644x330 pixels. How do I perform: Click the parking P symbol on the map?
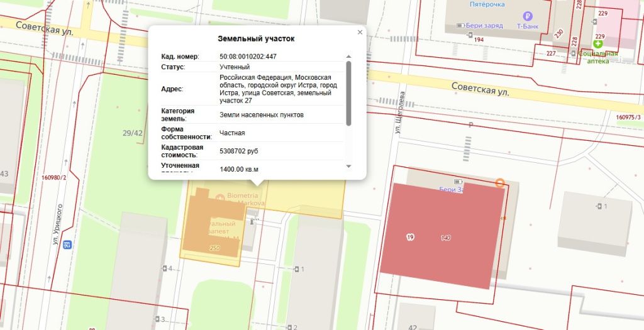(x=470, y=125)
